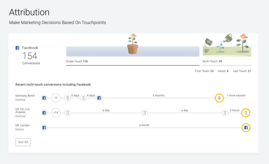Open the first Facebook touchpoint in Berlin row
The height and width of the screenshot is (164, 269).
tap(44, 98)
